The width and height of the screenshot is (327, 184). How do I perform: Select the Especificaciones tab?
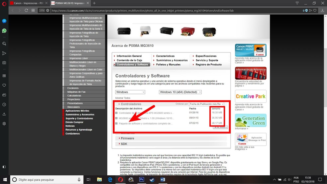(206, 56)
